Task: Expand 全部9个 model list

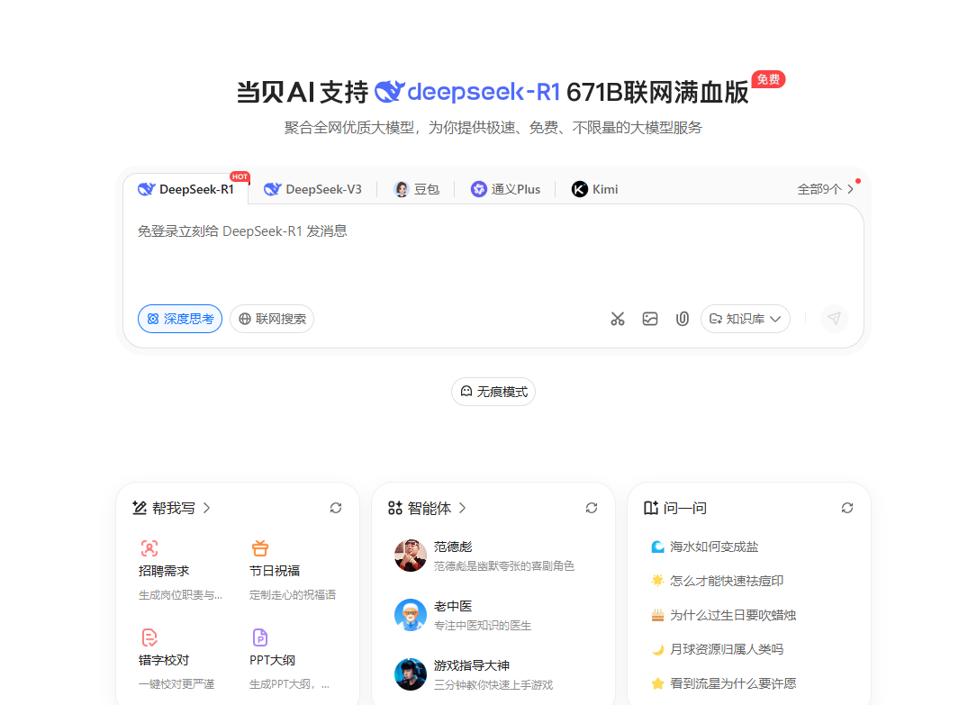Action: 826,190
